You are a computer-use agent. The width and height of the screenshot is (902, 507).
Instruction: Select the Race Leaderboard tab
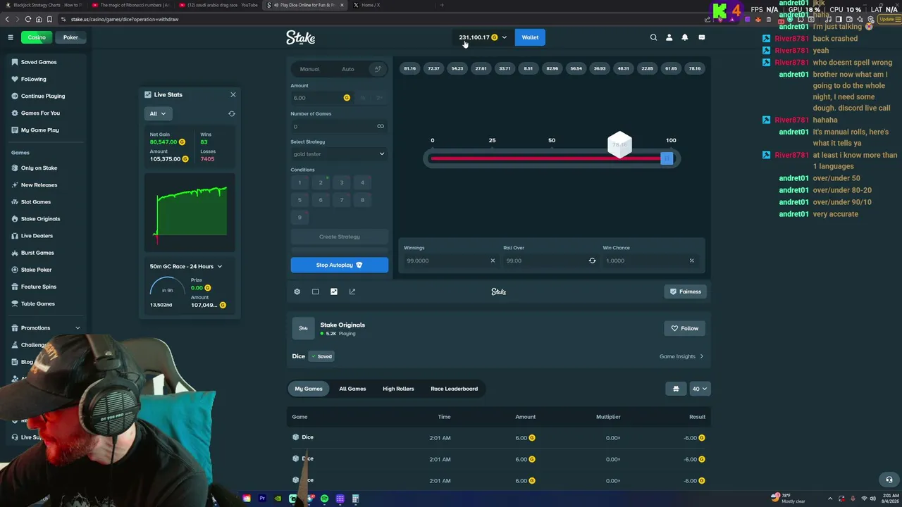(455, 389)
